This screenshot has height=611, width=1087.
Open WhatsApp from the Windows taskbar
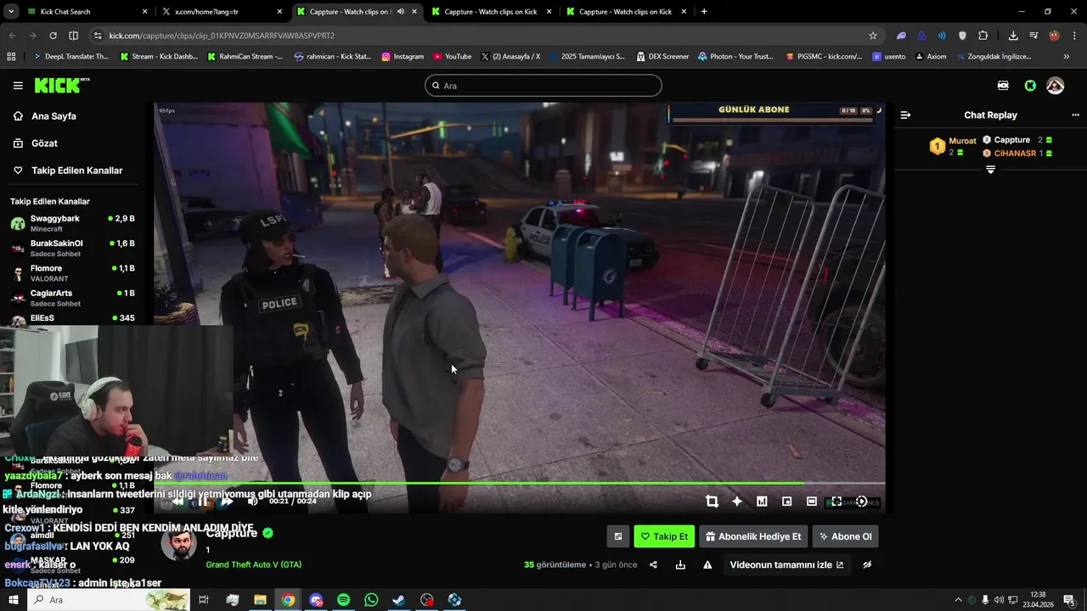[x=371, y=600]
